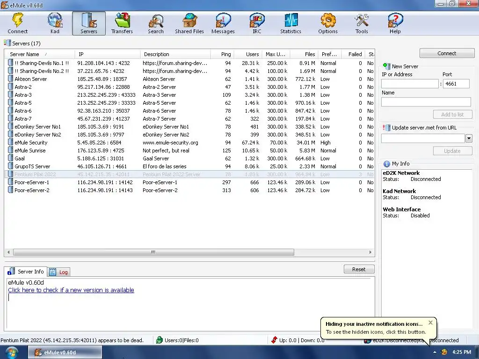Click the Reset button
The image size is (479, 359).
[x=359, y=269]
